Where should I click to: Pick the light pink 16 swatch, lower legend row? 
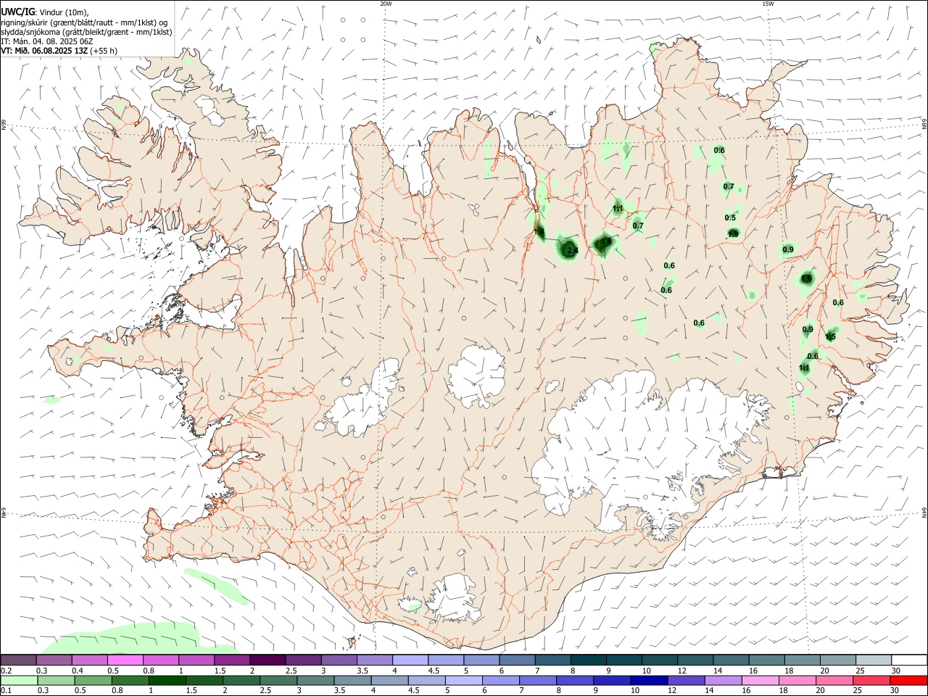pos(761,681)
